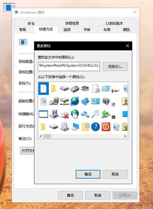Screen dimensions: 153x209
Task: Pick the monitor with moon icon
Action: pos(106,101)
